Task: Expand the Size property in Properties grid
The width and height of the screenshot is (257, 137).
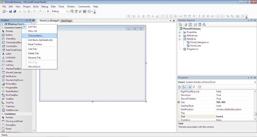Action: [179, 102]
